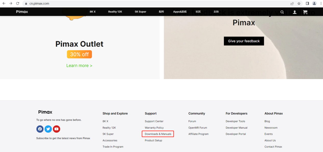The width and height of the screenshot is (323, 152).
Task: Open Pimax YouTube icon
Action: tap(57, 129)
